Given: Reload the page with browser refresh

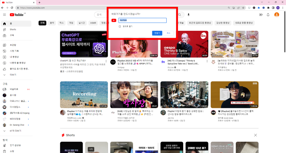Looking at the screenshot, I should (x=12, y=8).
